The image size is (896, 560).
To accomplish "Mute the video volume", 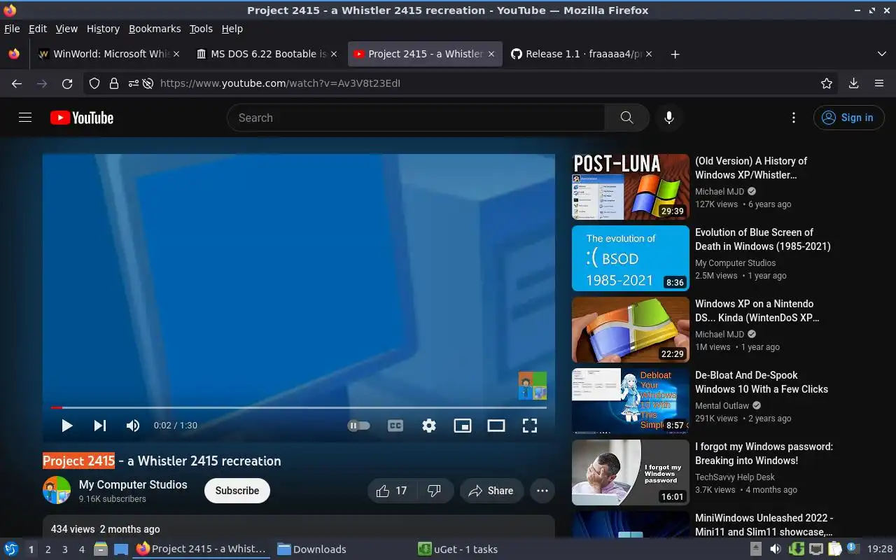I will pos(132,426).
